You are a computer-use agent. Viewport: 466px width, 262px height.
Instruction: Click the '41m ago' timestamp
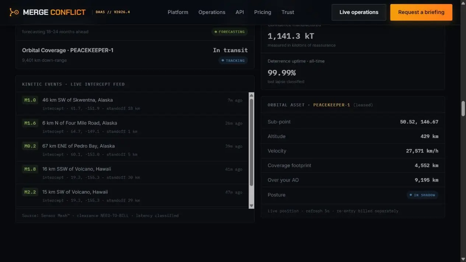click(x=234, y=169)
